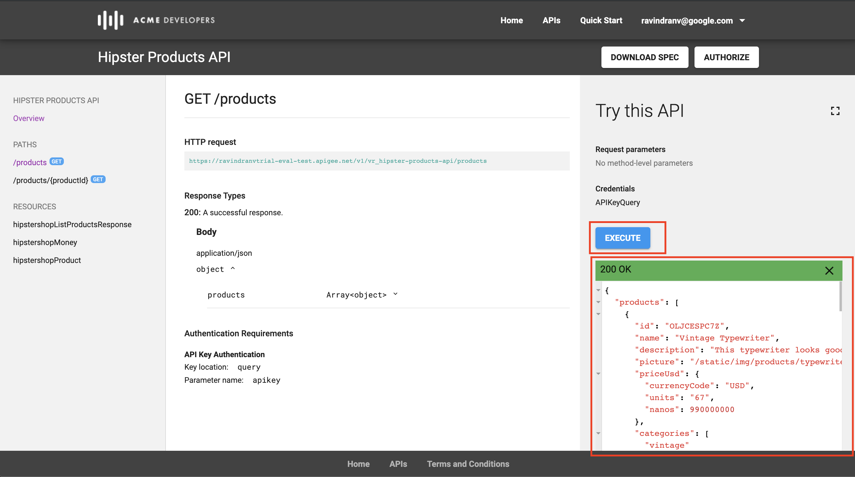Collapse the object schema chevron
Image resolution: width=855 pixels, height=477 pixels.
[x=233, y=269]
